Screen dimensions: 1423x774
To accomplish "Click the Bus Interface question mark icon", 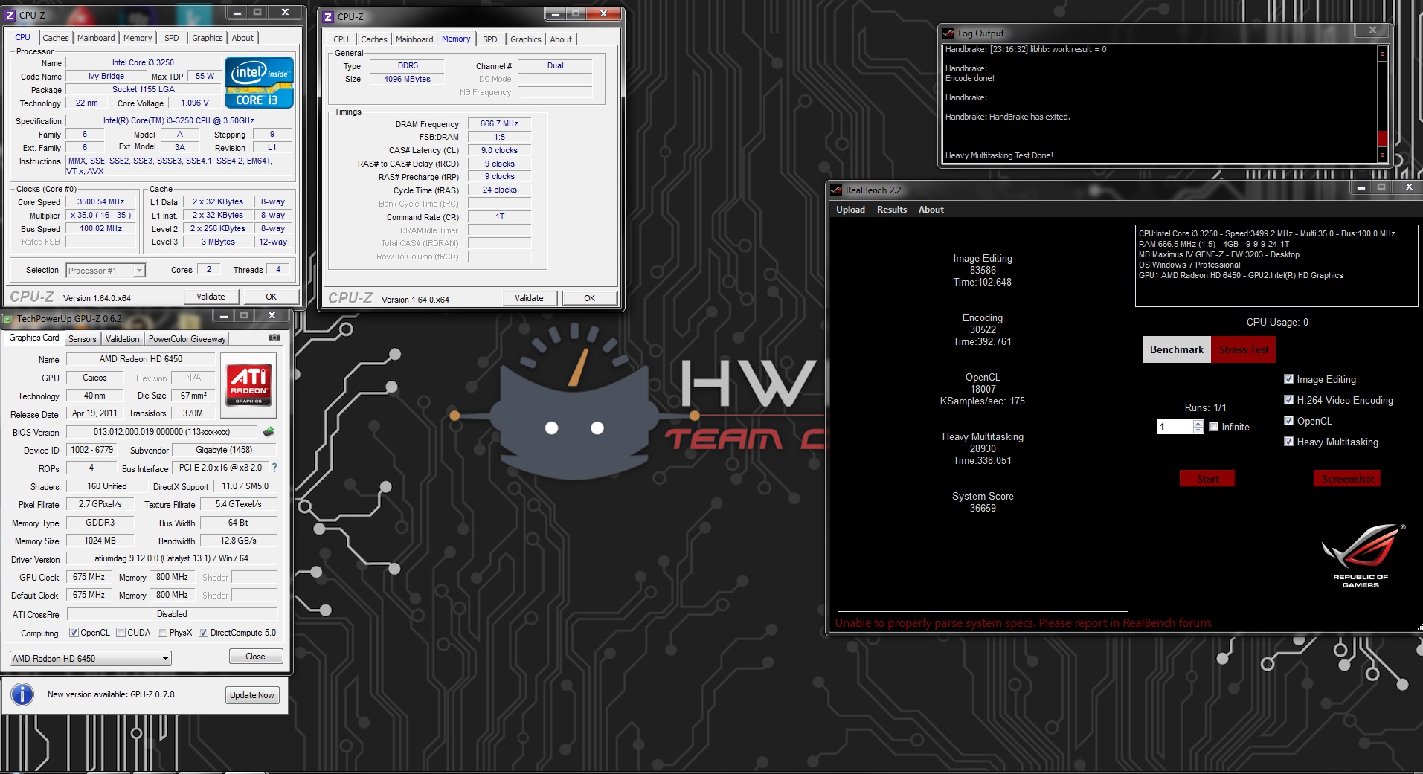I will click(x=274, y=468).
